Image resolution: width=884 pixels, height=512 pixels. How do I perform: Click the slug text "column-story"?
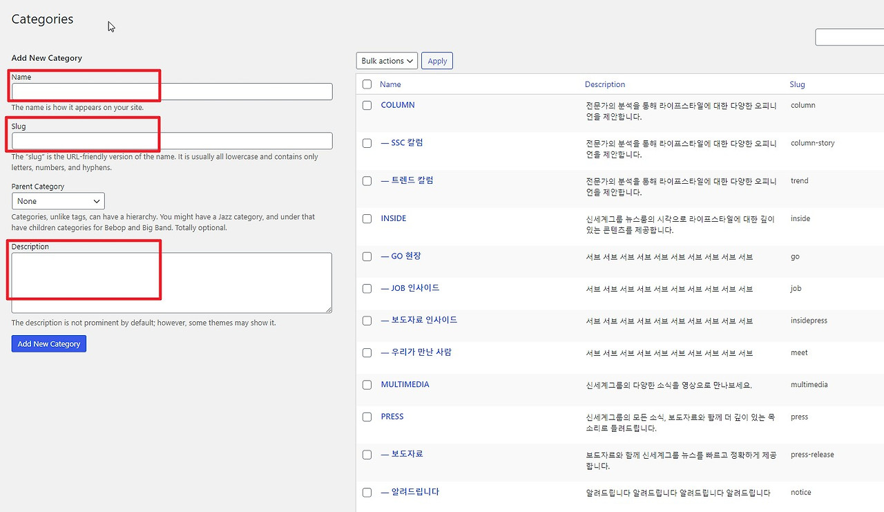coord(813,143)
